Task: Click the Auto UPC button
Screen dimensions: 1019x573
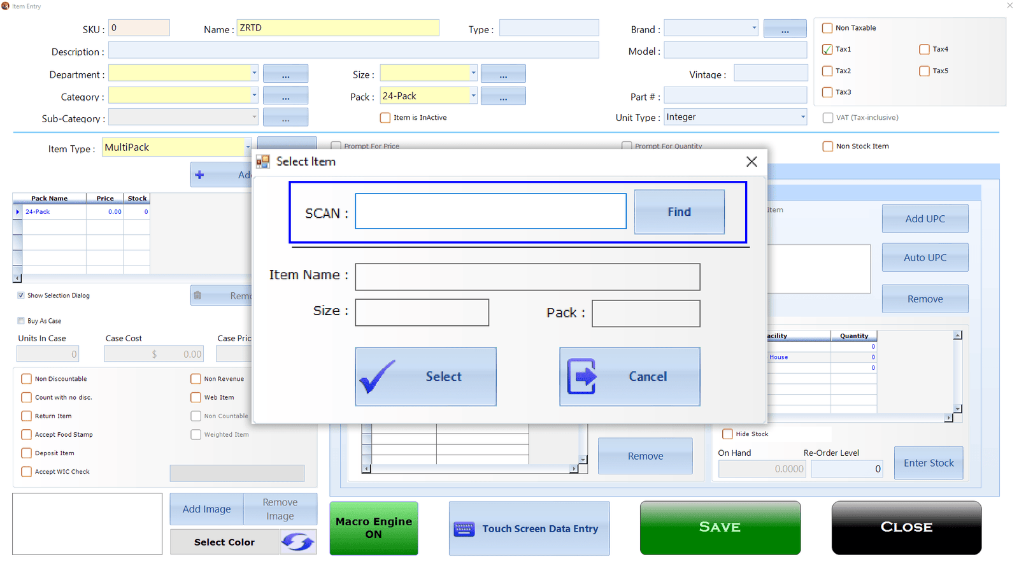Action: pos(925,258)
